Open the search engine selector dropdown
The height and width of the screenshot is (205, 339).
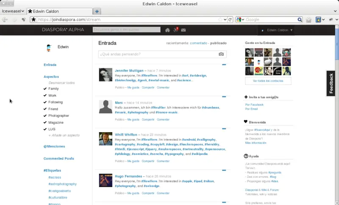(x=240, y=19)
